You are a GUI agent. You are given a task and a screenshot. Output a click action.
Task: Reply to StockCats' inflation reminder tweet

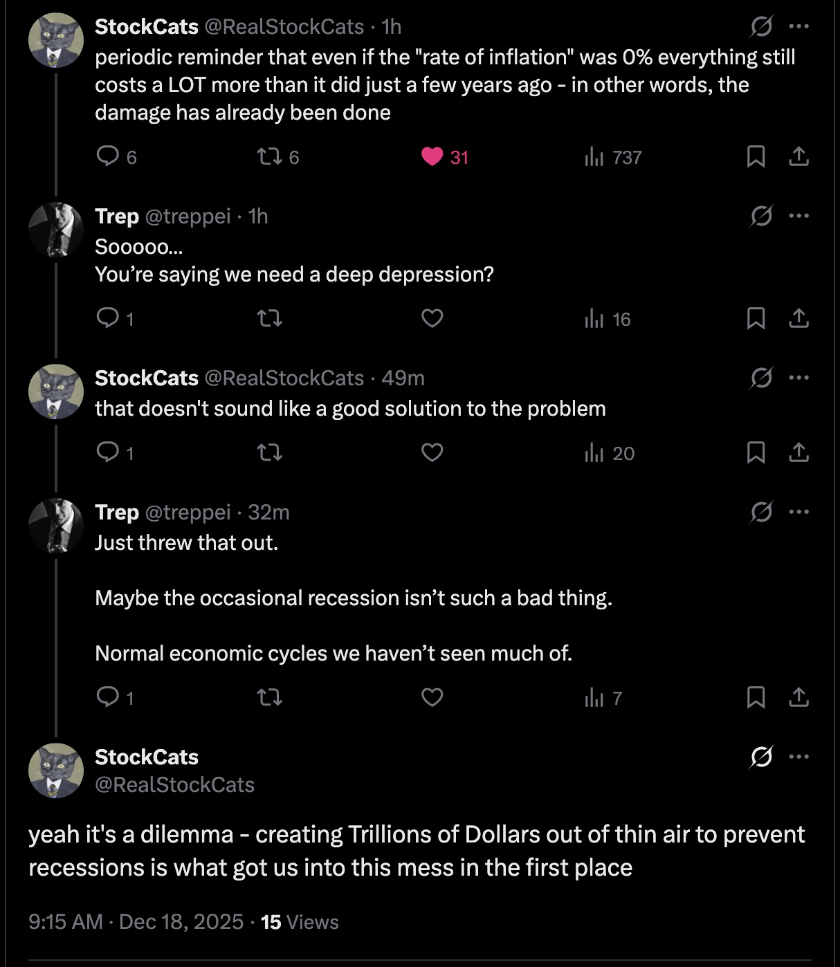pyautogui.click(x=108, y=156)
